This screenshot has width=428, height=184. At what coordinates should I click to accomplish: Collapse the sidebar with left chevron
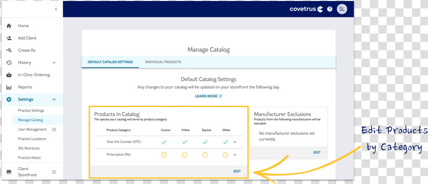coord(56,9)
